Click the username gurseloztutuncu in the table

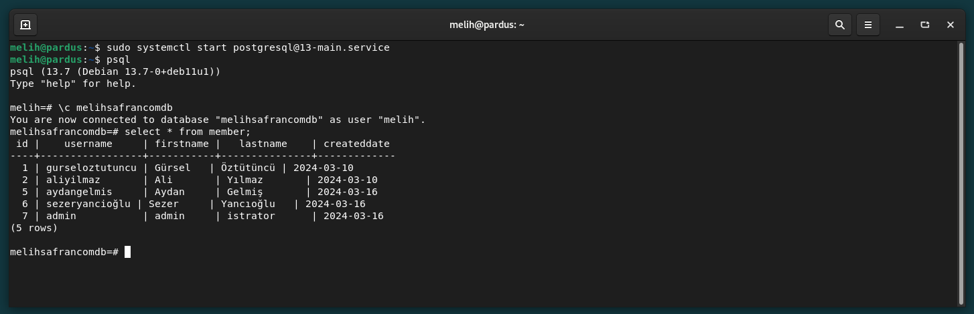(x=91, y=168)
